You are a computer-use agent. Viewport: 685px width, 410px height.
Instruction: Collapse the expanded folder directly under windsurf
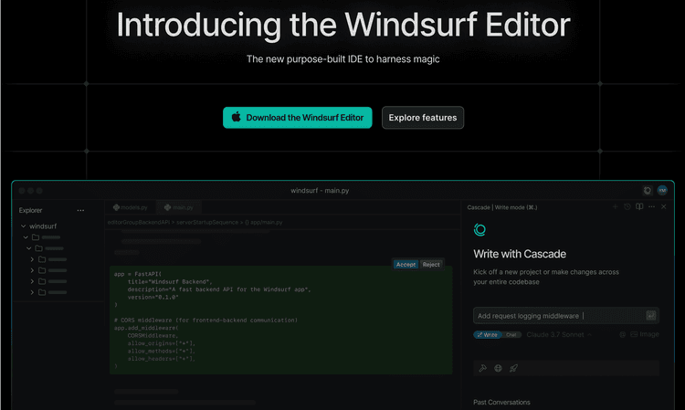[x=26, y=237]
